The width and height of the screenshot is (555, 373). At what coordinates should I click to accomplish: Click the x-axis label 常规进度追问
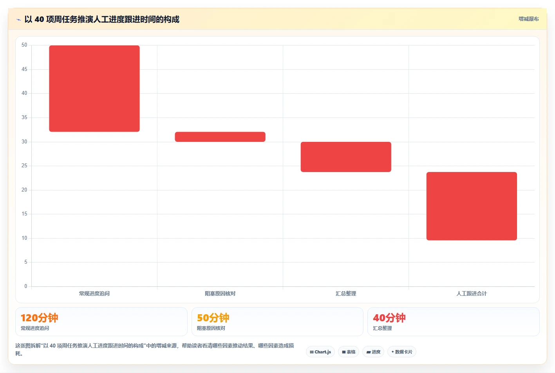point(94,293)
